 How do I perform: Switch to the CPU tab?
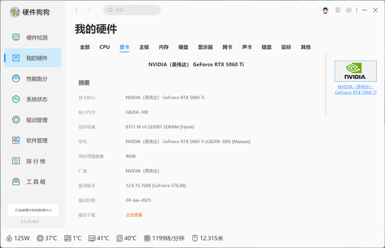click(104, 47)
